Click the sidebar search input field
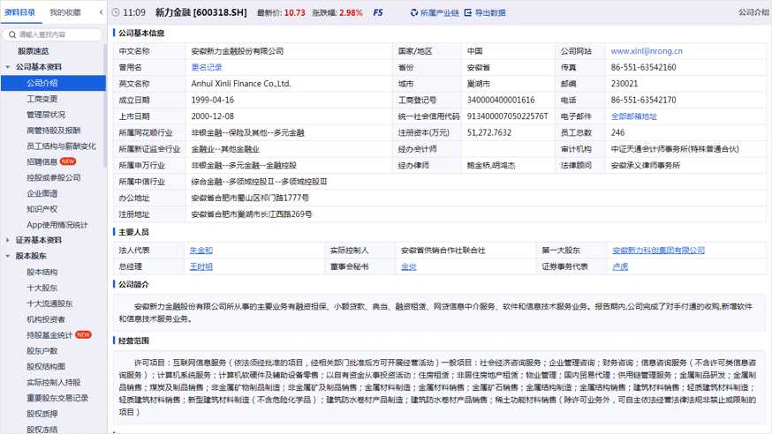The height and width of the screenshot is (434, 772). click(x=53, y=34)
